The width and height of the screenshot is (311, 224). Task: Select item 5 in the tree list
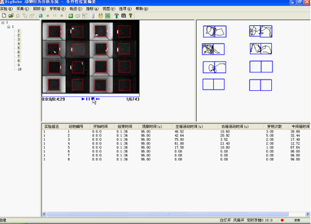(18, 48)
